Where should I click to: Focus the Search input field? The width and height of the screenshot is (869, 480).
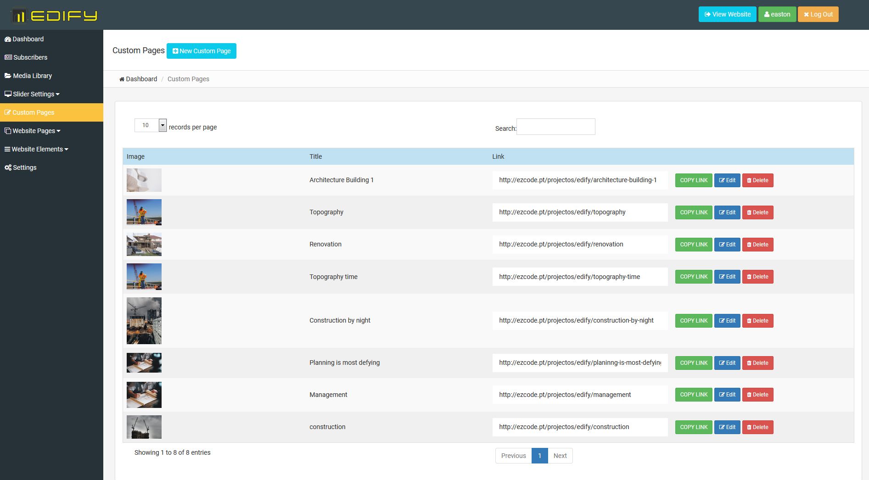(x=555, y=127)
